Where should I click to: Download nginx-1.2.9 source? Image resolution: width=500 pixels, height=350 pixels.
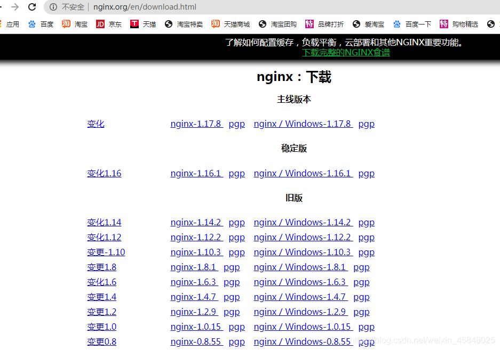tap(194, 312)
